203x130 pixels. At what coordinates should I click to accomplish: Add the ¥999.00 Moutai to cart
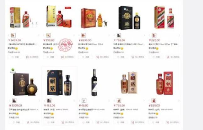[x=67, y=57]
